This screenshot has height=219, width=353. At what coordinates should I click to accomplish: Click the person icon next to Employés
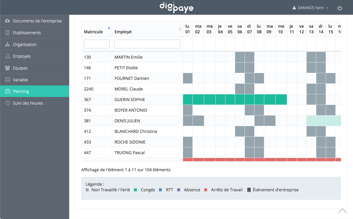pyautogui.click(x=8, y=56)
